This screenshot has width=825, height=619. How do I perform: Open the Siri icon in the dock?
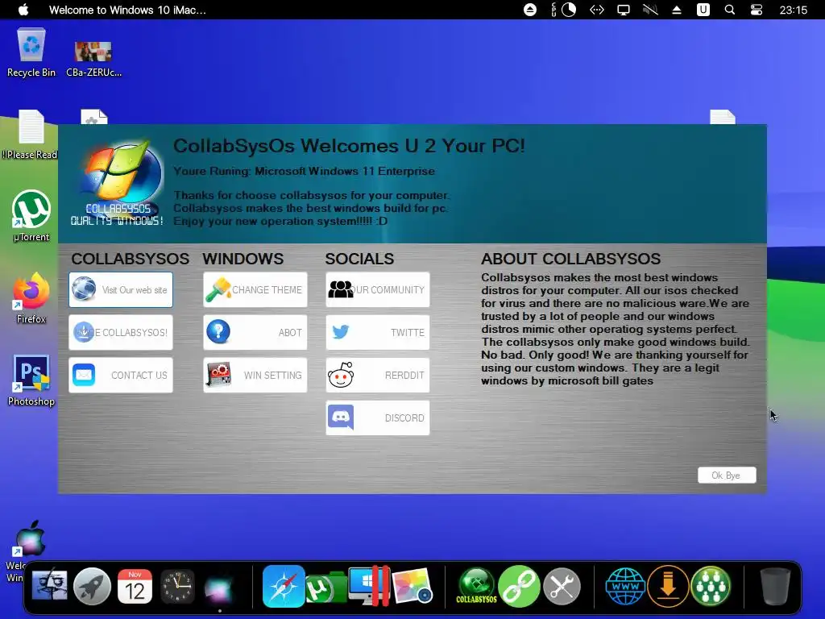click(x=219, y=588)
